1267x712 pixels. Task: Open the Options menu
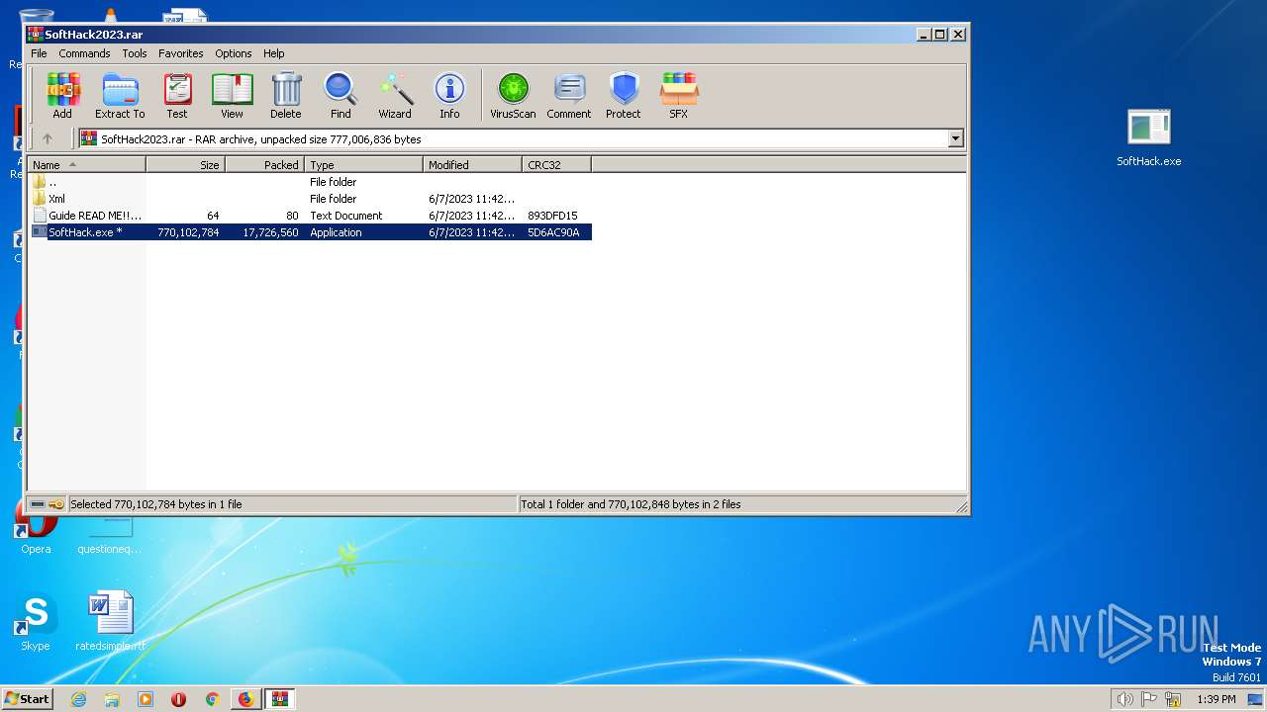pos(234,53)
